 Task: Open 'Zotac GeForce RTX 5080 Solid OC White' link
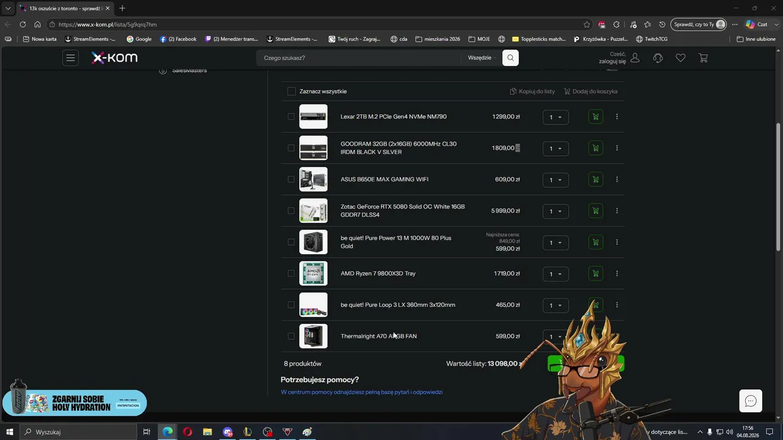pos(403,211)
